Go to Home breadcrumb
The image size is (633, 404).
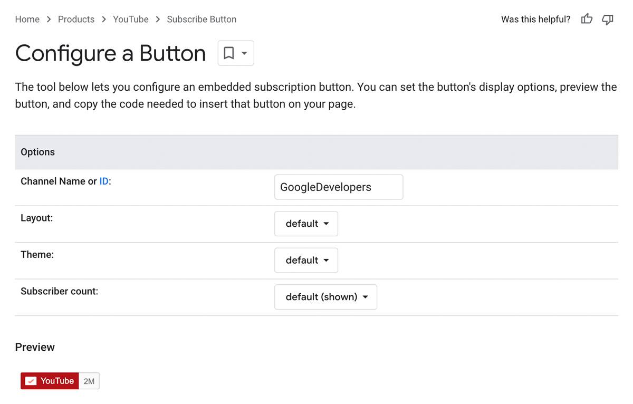tap(27, 20)
